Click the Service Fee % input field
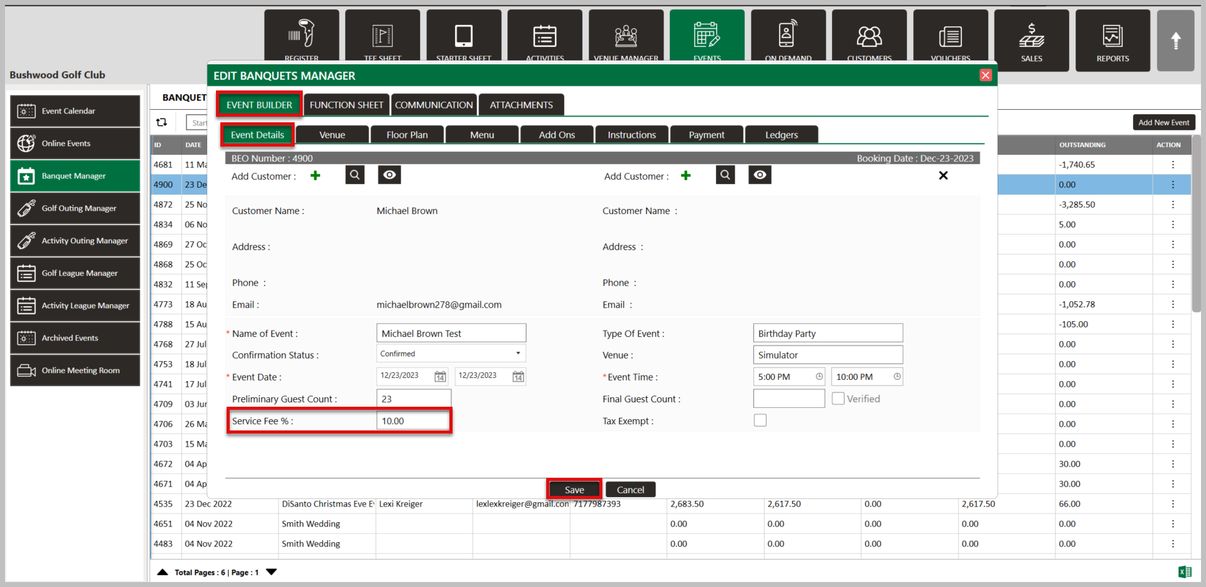This screenshot has width=1206, height=587. coord(413,421)
